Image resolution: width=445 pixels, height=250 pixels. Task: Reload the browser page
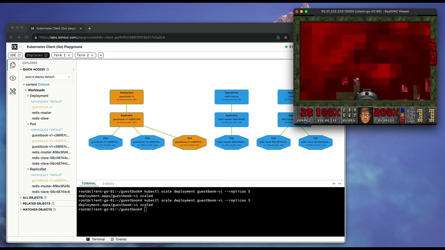[26, 37]
